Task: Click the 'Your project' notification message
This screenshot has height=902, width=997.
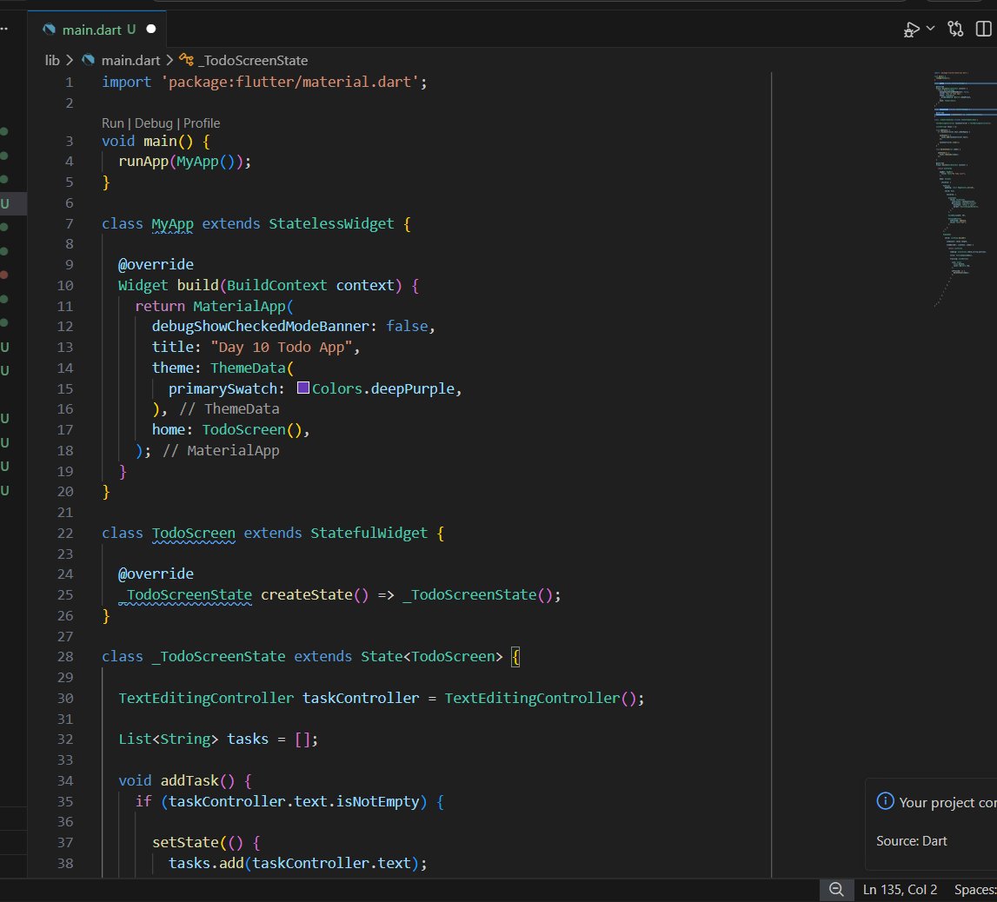Action: tap(947, 802)
